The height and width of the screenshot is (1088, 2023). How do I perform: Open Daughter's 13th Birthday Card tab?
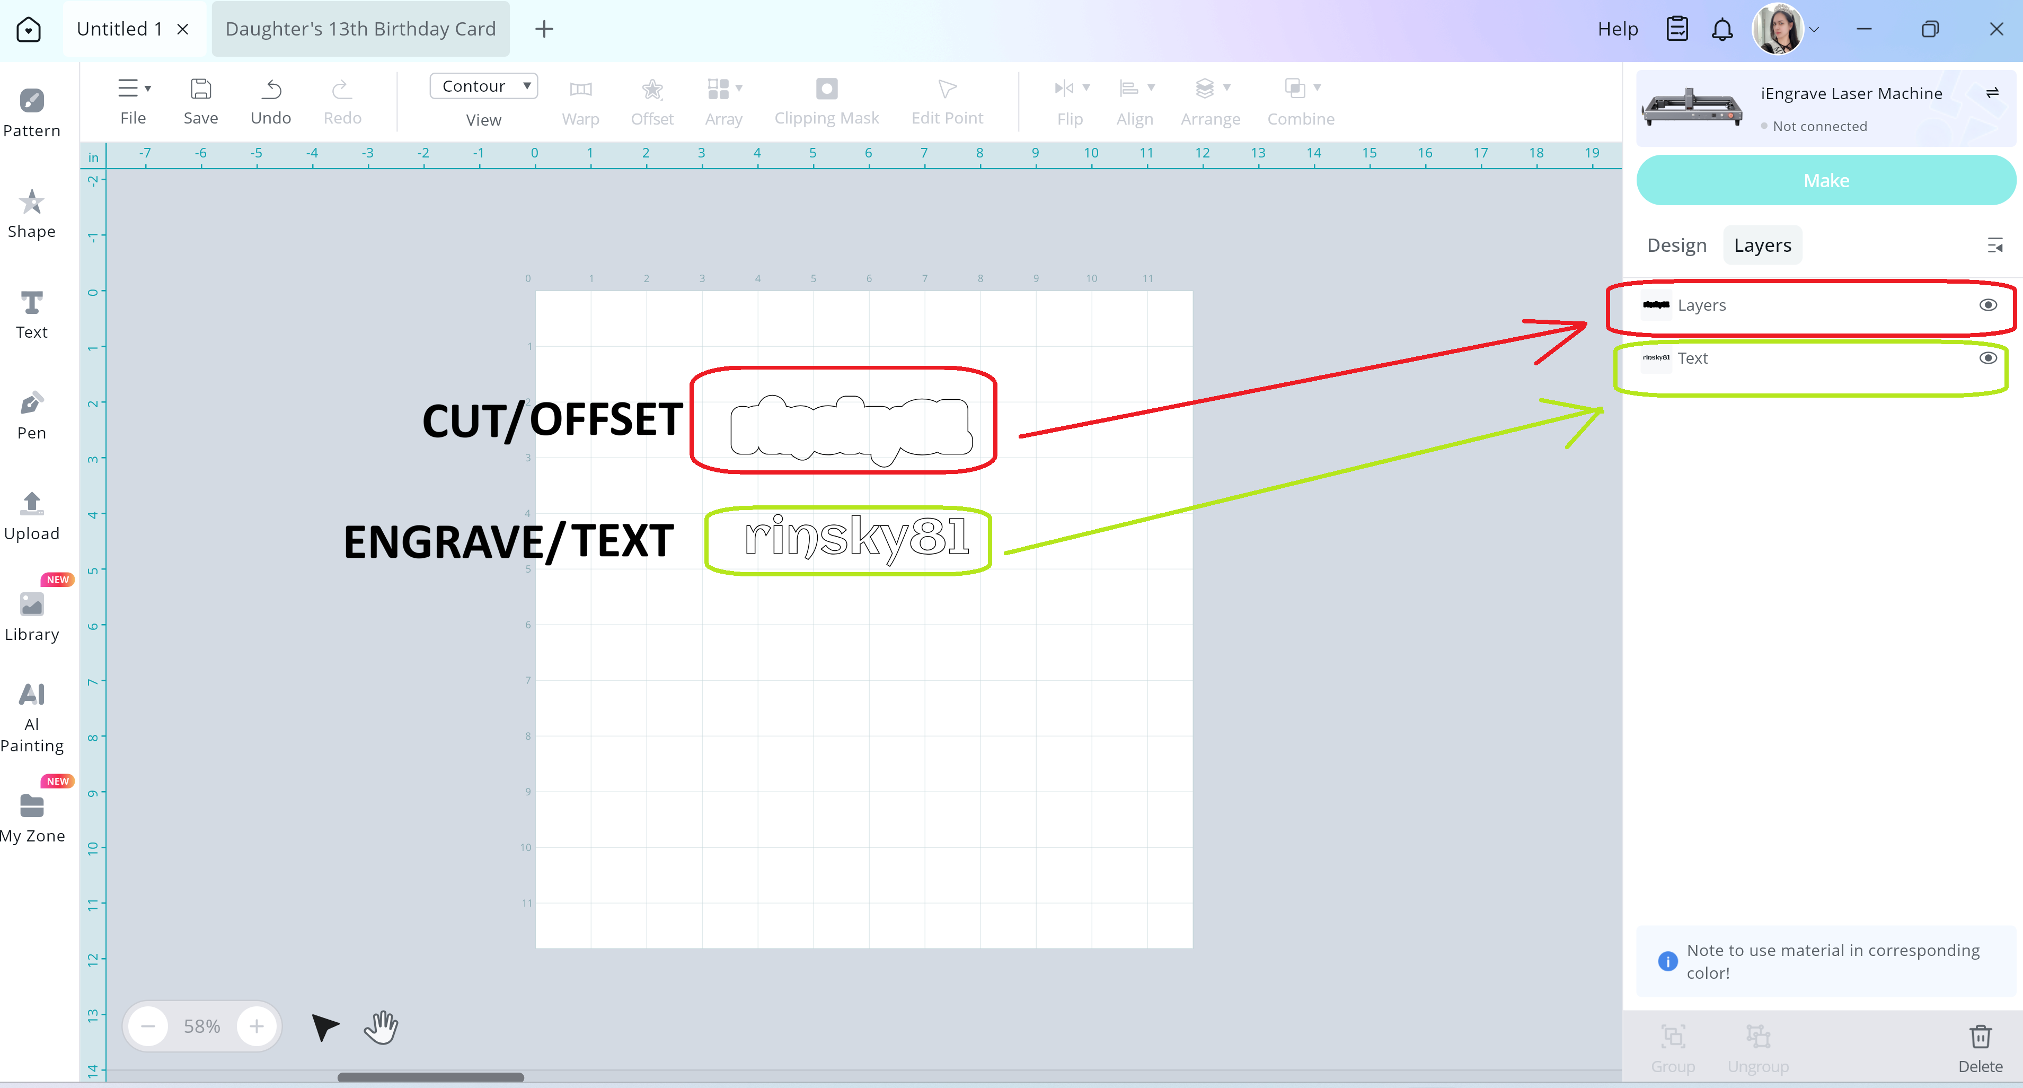point(360,29)
